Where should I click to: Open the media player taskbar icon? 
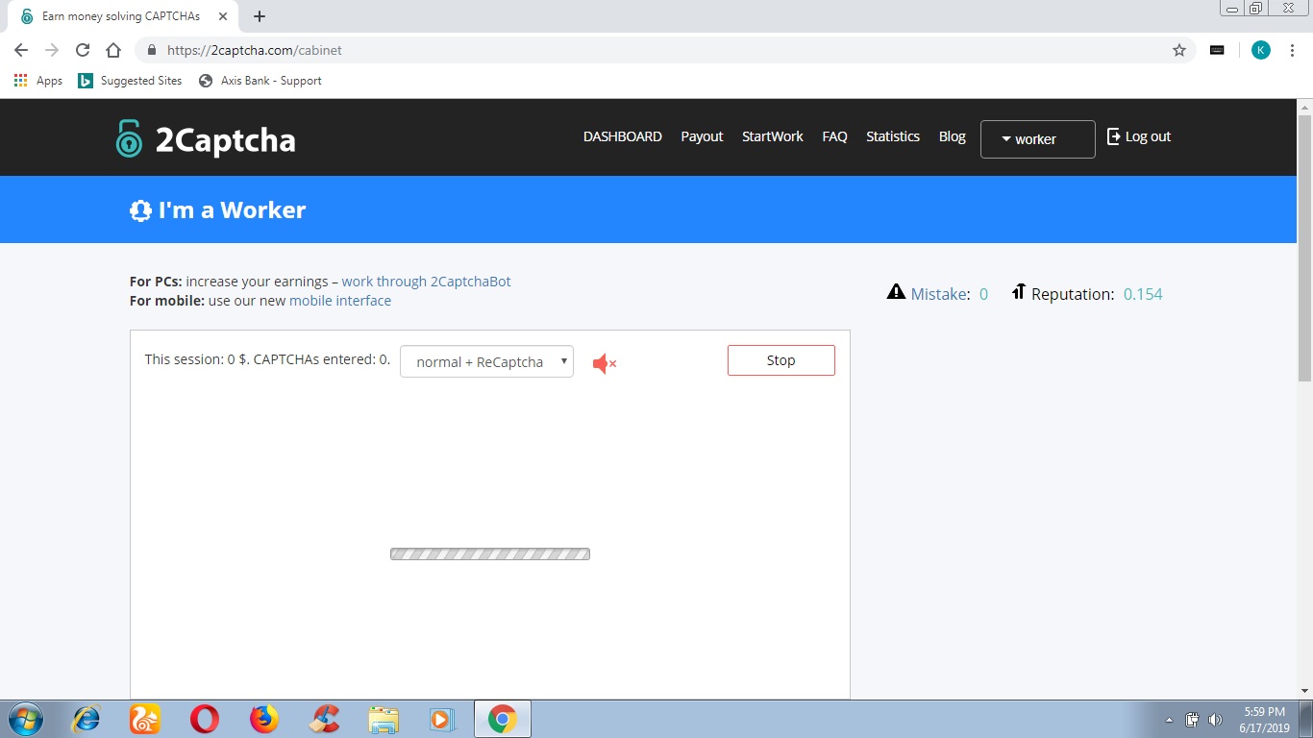pyautogui.click(x=441, y=719)
